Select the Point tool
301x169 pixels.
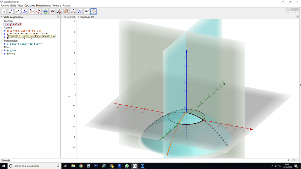11,11
